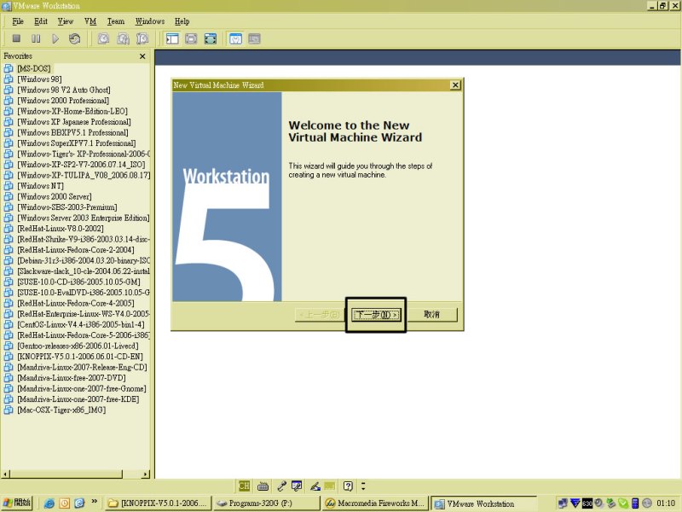Open the language bar options arrows
The width and height of the screenshot is (682, 512).
click(363, 486)
